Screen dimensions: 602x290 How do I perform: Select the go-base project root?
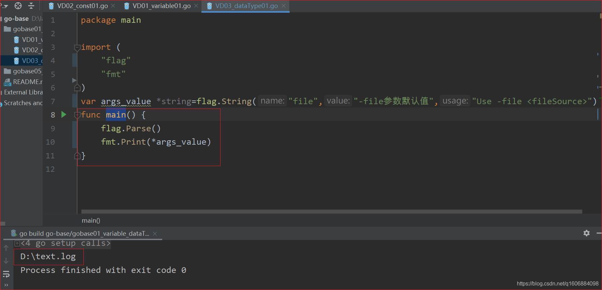tap(16, 19)
